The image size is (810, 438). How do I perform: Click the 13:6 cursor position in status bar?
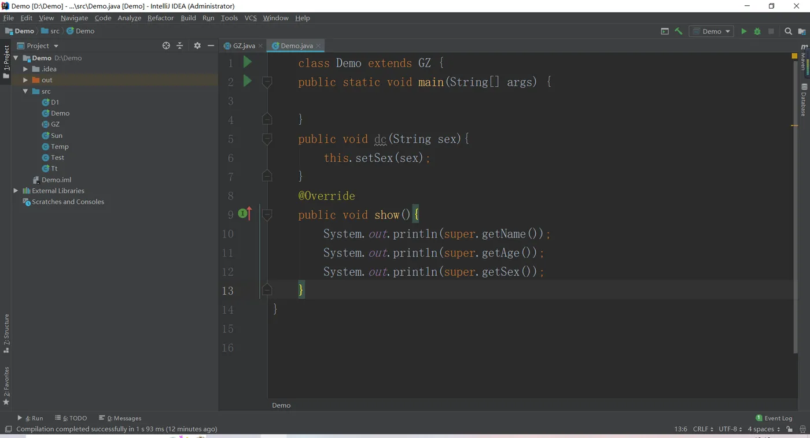tap(680, 429)
